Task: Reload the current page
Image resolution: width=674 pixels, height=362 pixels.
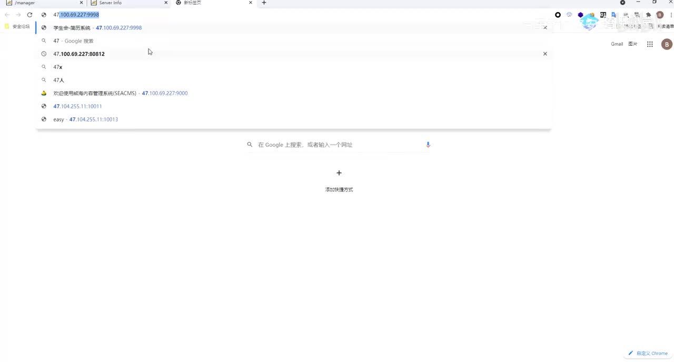Action: [x=29, y=15]
